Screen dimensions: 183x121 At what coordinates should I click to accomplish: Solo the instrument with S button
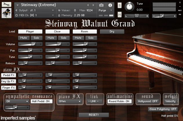point(119,5)
